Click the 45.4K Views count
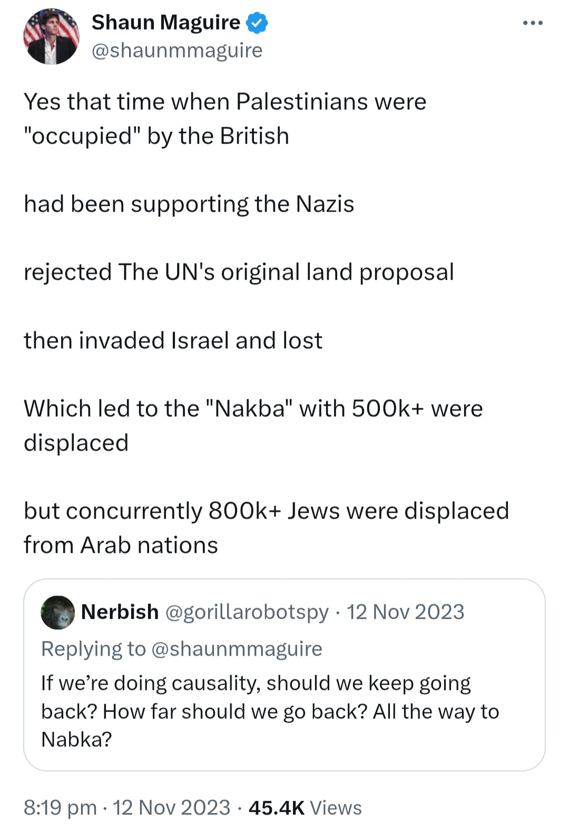Screen dimensions: 569x824 point(305,808)
